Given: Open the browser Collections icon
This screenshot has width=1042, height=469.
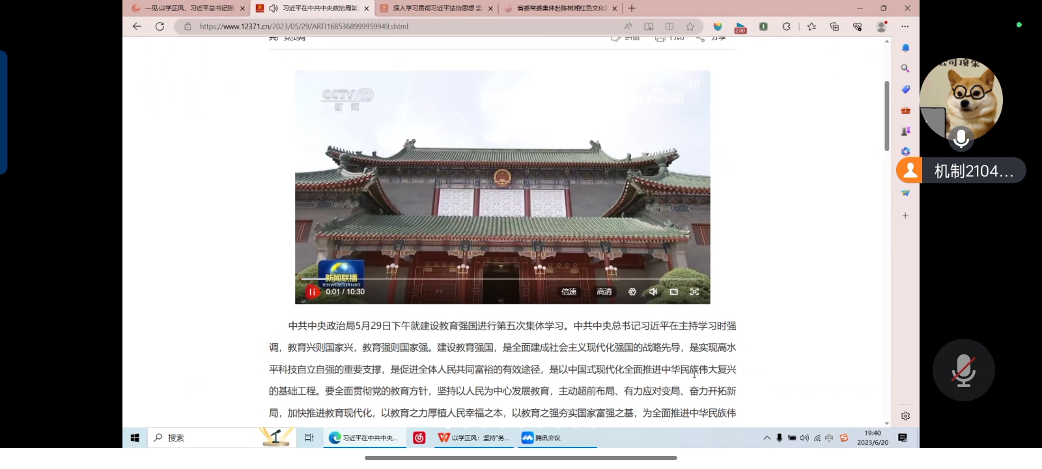Looking at the screenshot, I should 834,27.
